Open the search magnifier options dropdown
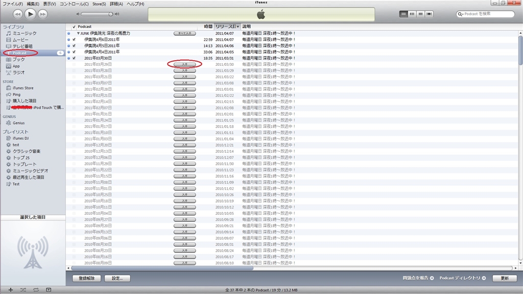Image resolution: width=523 pixels, height=294 pixels. click(461, 14)
